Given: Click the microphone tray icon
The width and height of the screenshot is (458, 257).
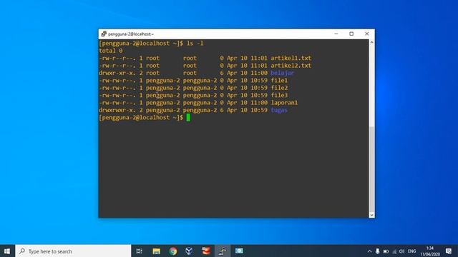Looking at the screenshot, I should coord(377,251).
